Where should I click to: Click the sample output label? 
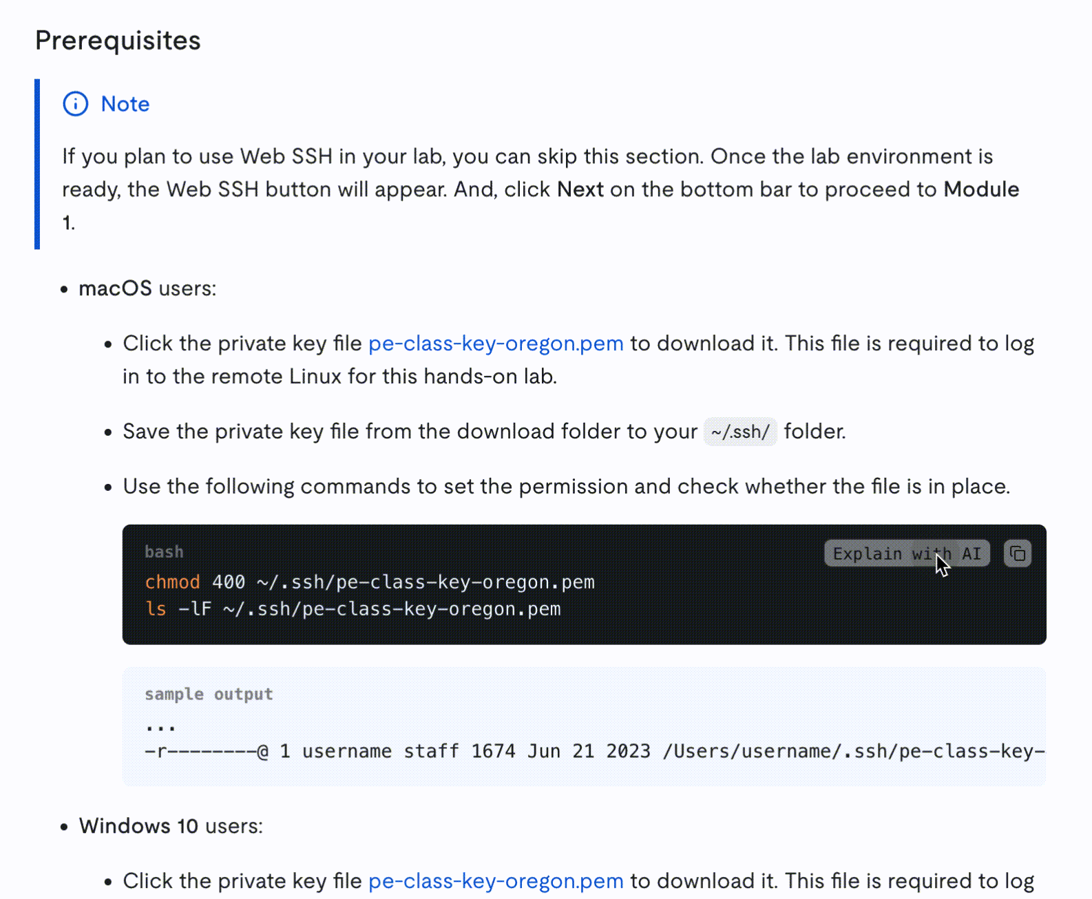[x=209, y=695]
